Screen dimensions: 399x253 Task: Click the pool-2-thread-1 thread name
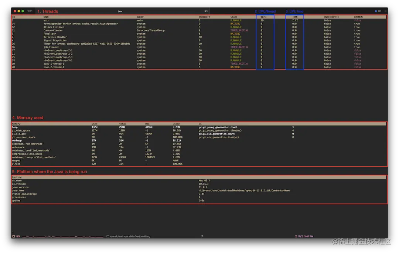click(x=54, y=67)
